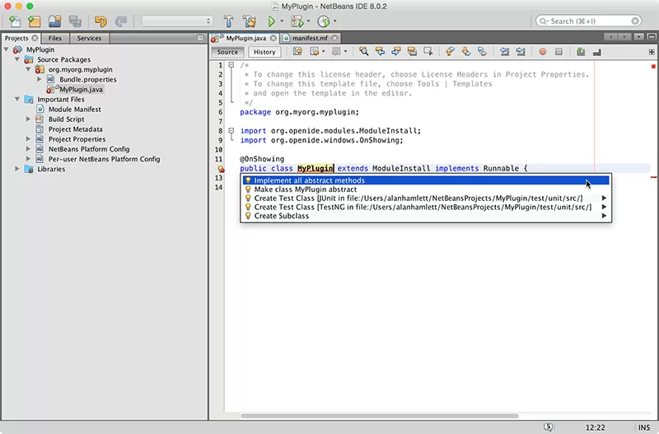Viewport: 659px width, 434px height.
Task: Expand the Per-user NetBeans Platform Config node
Action: [28, 159]
